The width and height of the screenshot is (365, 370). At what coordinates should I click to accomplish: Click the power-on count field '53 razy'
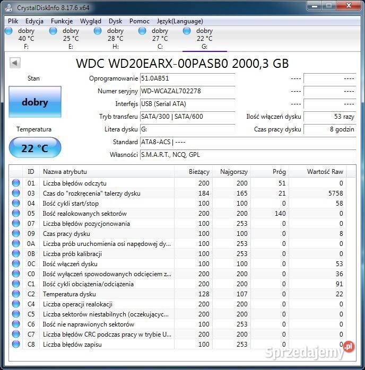click(x=329, y=117)
